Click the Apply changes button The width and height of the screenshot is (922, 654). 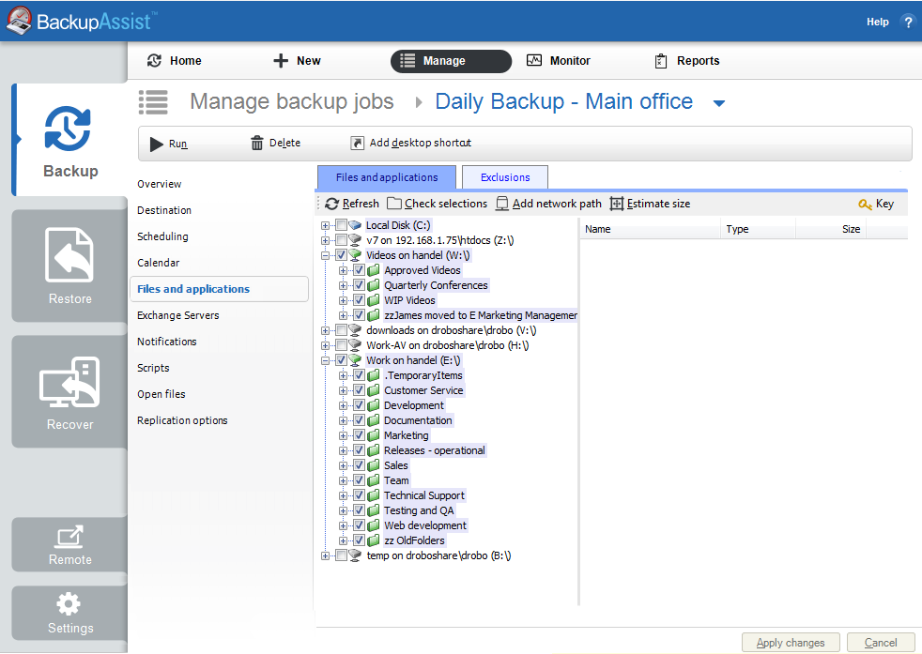coord(791,643)
